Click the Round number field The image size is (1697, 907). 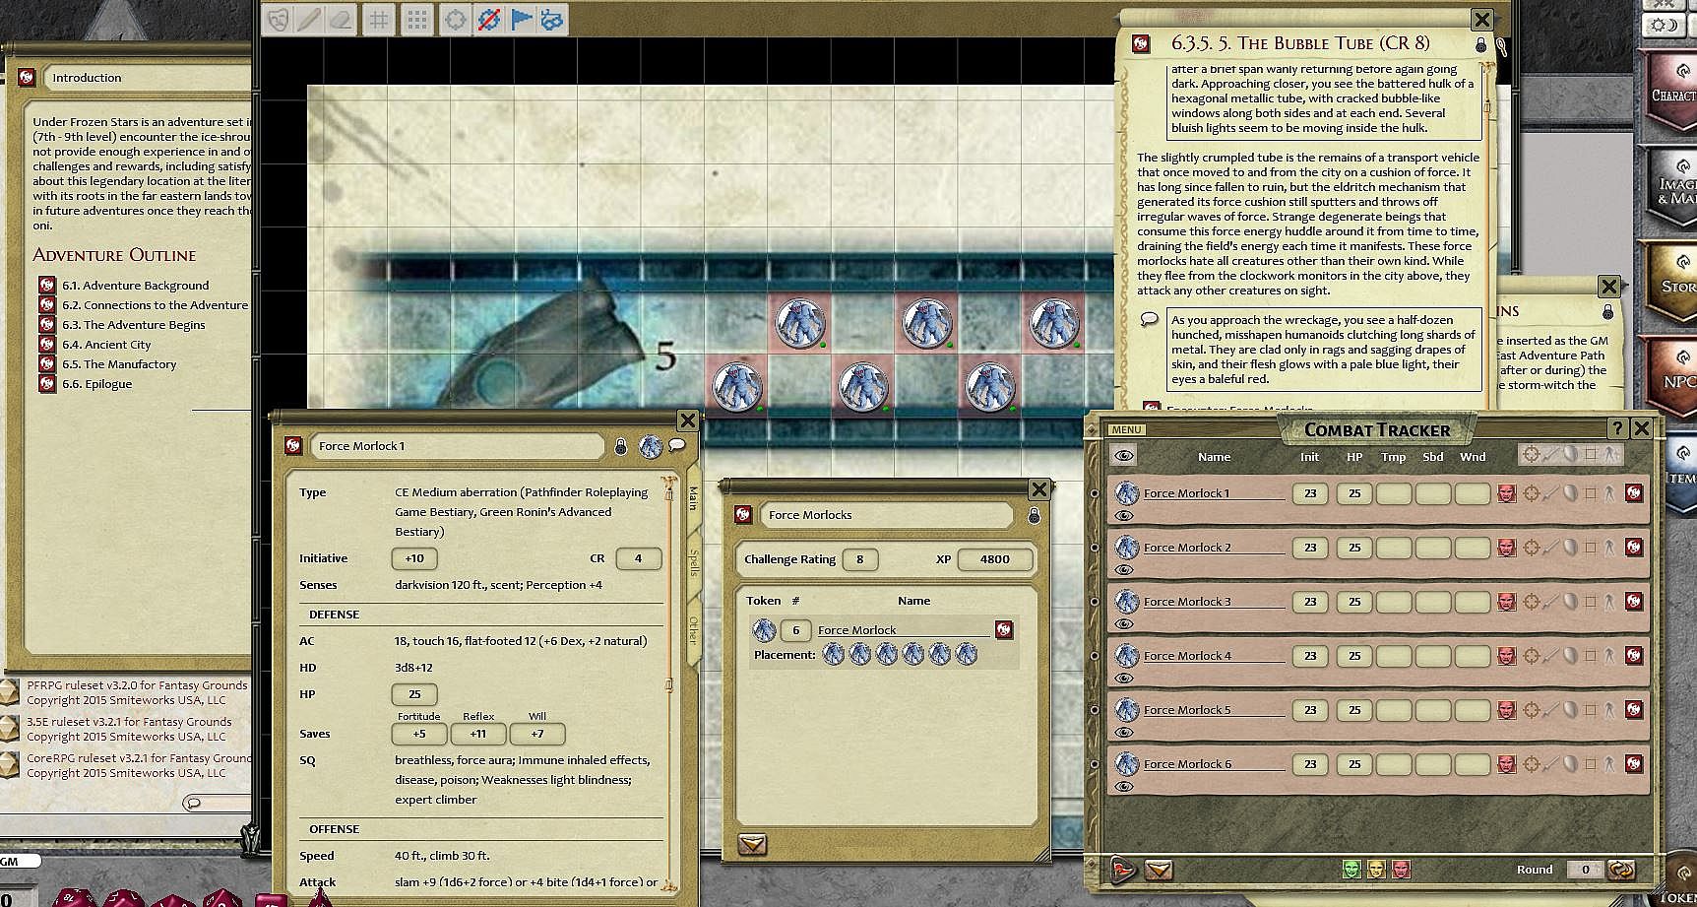pos(1585,870)
